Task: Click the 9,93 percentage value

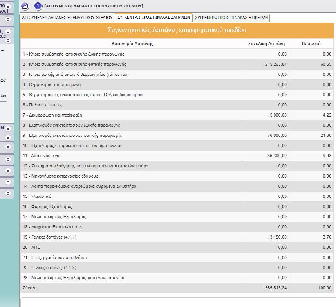Action: (327, 156)
